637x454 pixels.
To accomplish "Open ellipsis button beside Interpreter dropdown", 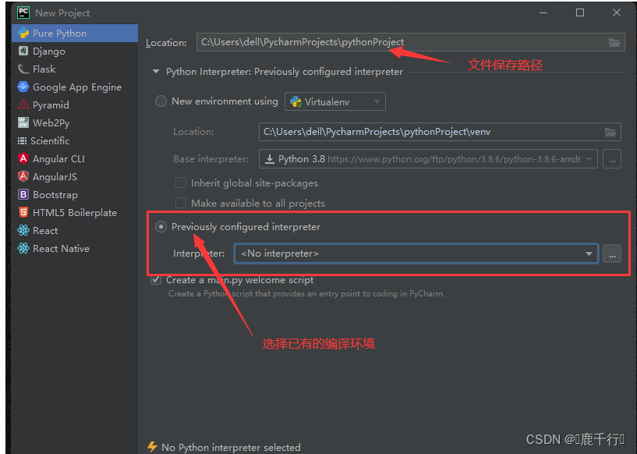I will (612, 254).
